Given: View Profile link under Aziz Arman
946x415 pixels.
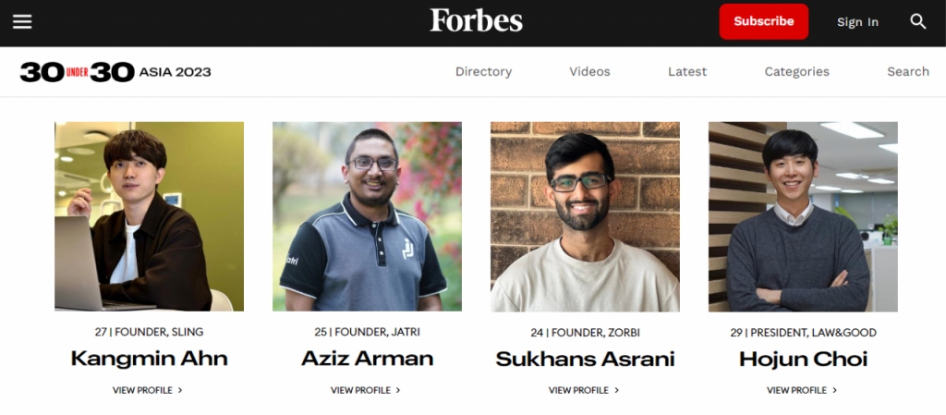Looking at the screenshot, I should tap(366, 390).
